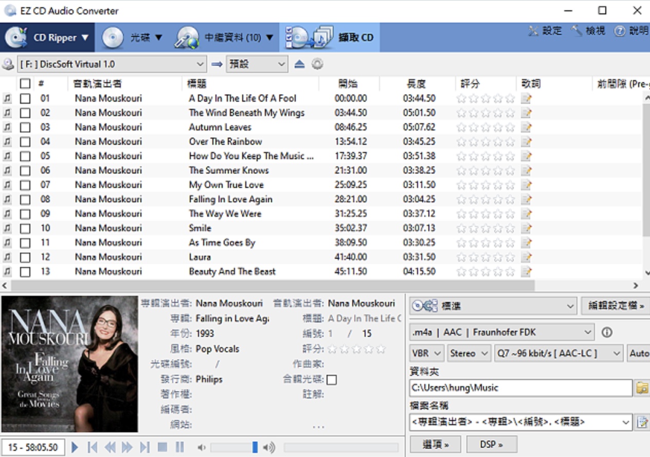Adjust the playback volume slider
The height and width of the screenshot is (457, 650).
(x=234, y=448)
